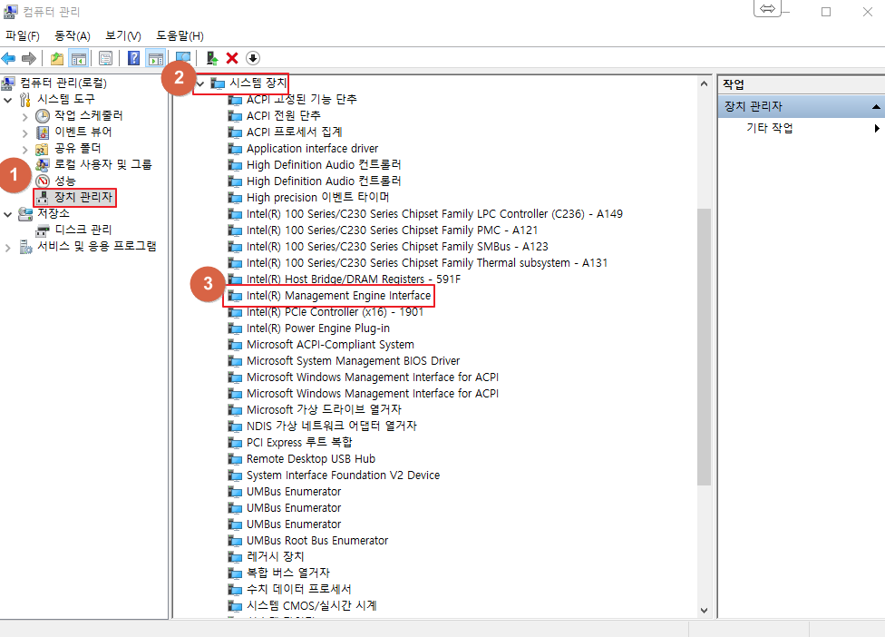Collapse the 저장소 tree node
This screenshot has height=637, width=885.
click(8, 214)
